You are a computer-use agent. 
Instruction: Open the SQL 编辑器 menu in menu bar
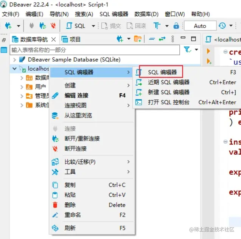click(114, 14)
